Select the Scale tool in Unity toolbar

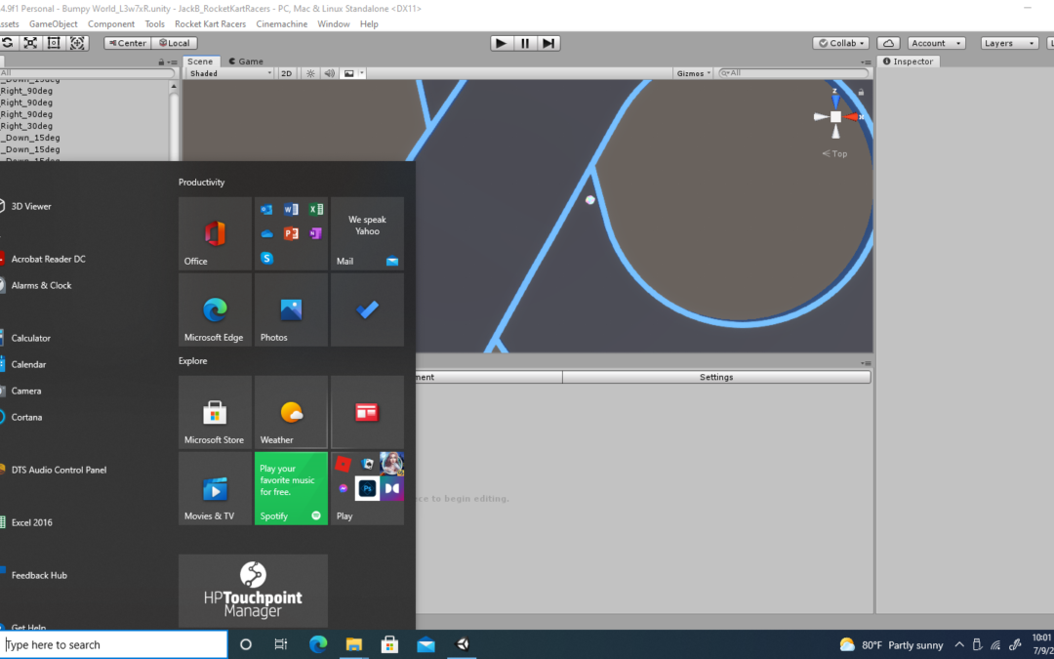(x=30, y=43)
